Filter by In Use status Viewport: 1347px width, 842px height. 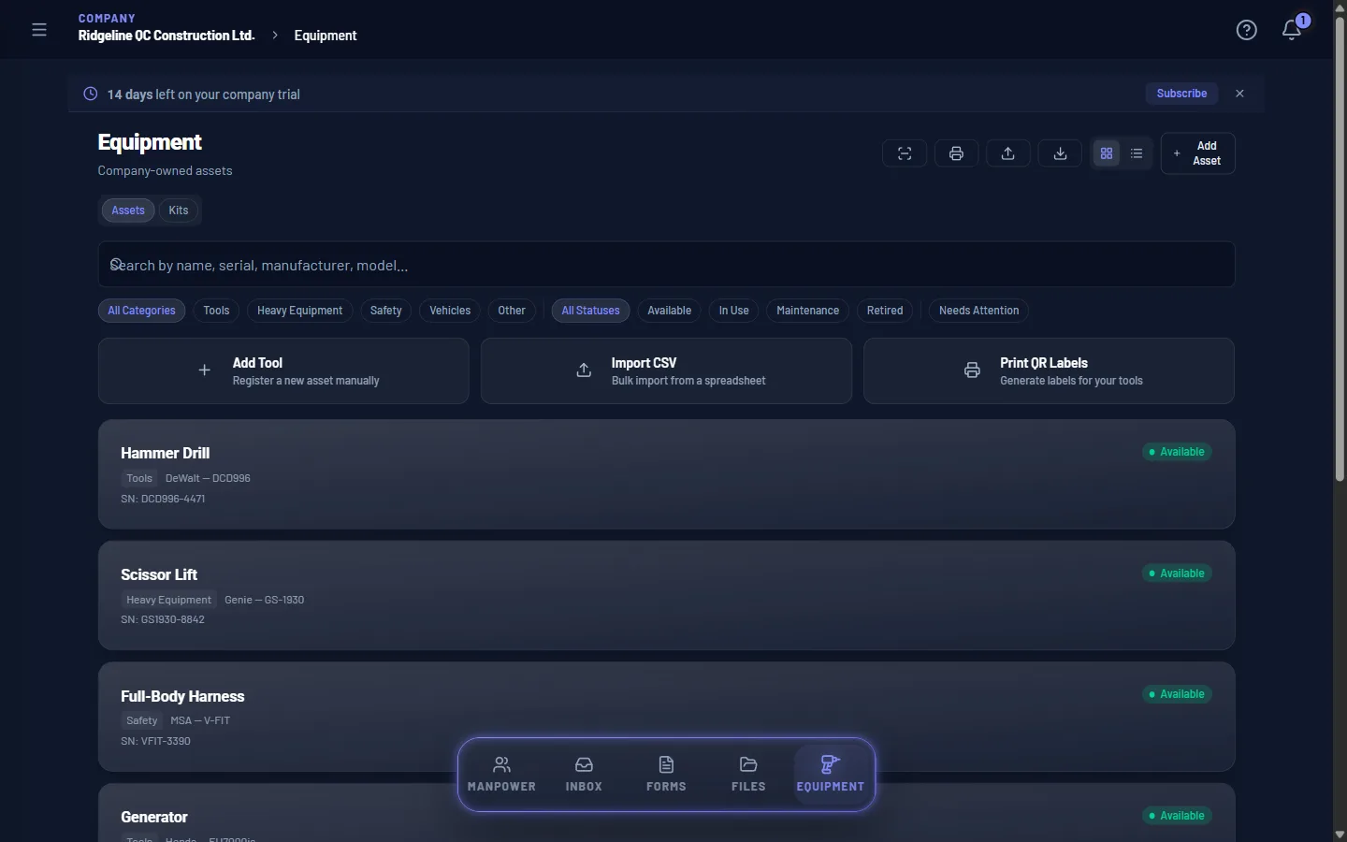tap(734, 311)
